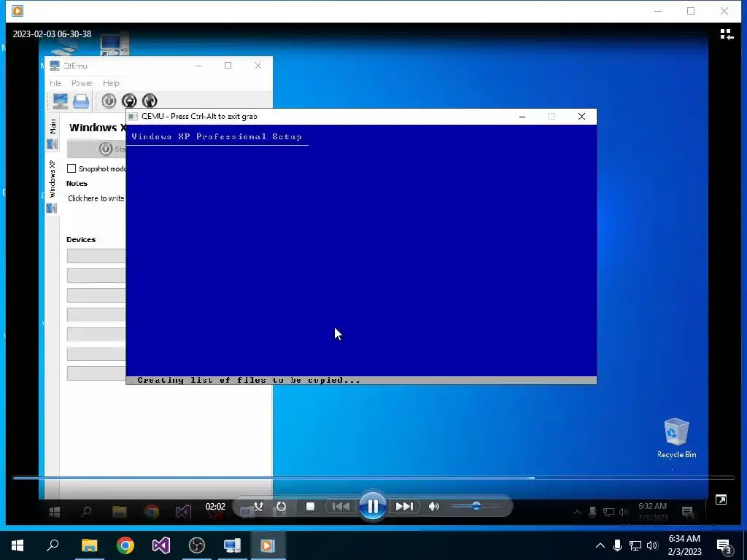Open the Help menu in QtEmu
This screenshot has width=747, height=560.
pos(111,83)
